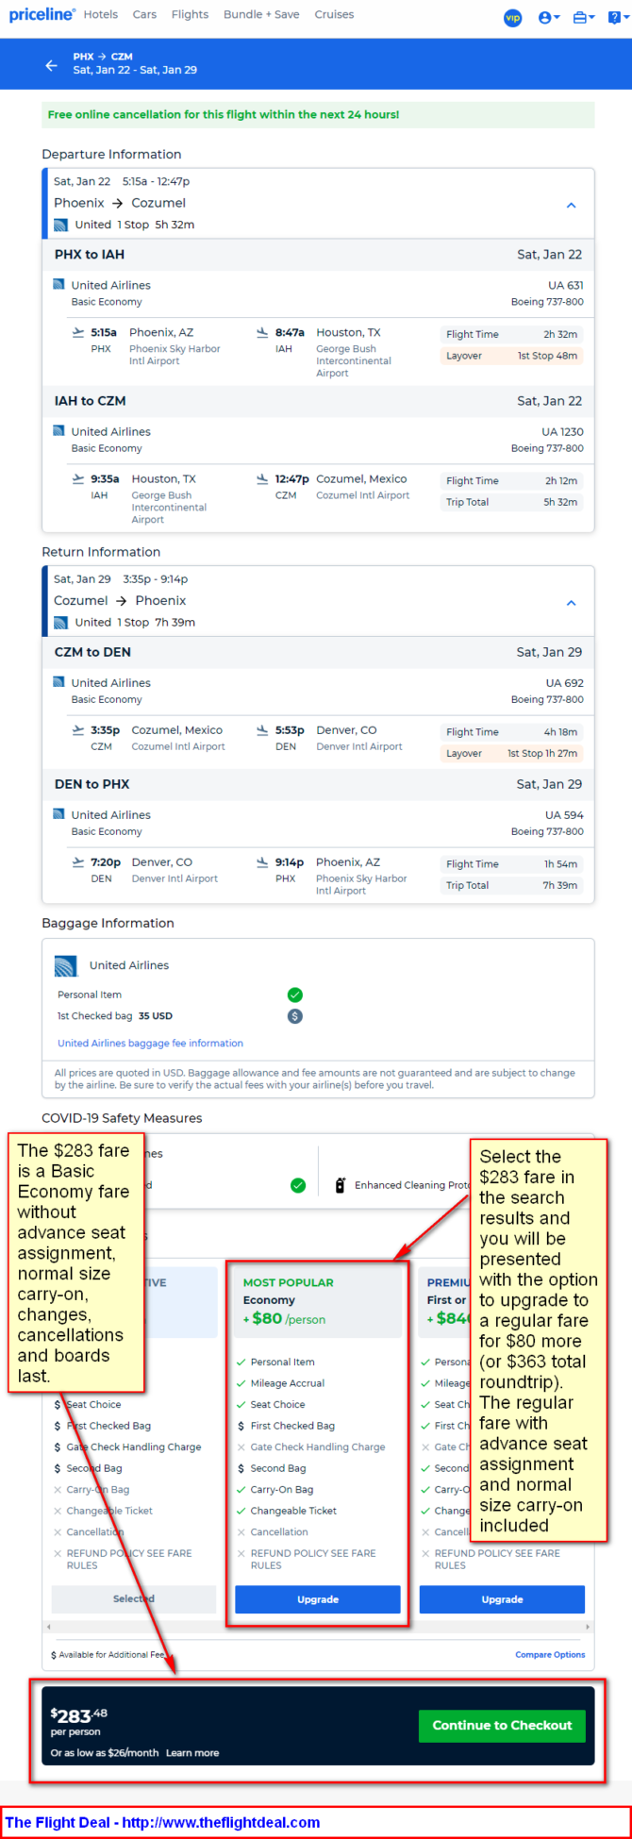
Task: Click the 'Trip Total 5h 32m' row
Action: [x=510, y=502]
